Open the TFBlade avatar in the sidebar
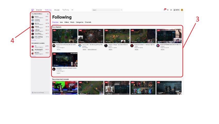This screenshot has height=124, width=219. (x=33, y=27)
